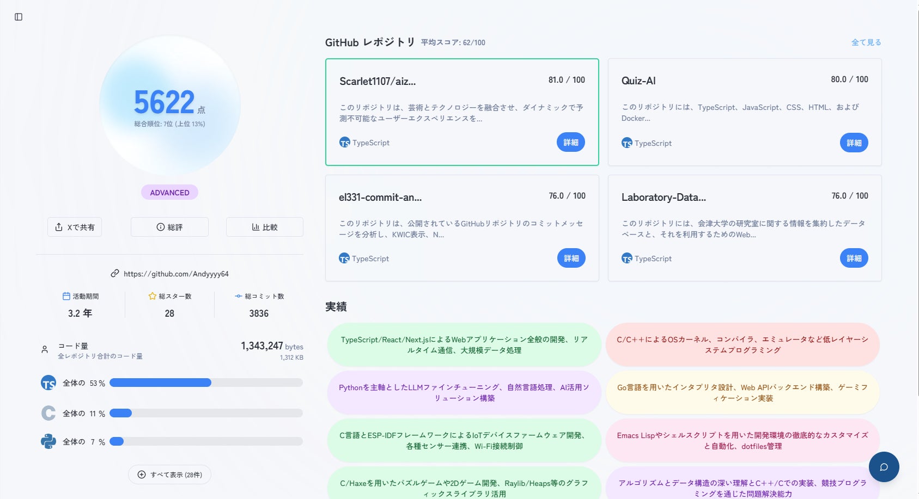Open the 比較 comparison button
This screenshot has width=919, height=499.
[265, 227]
